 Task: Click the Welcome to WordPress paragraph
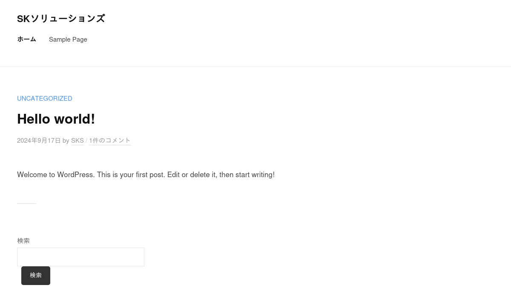click(x=146, y=175)
